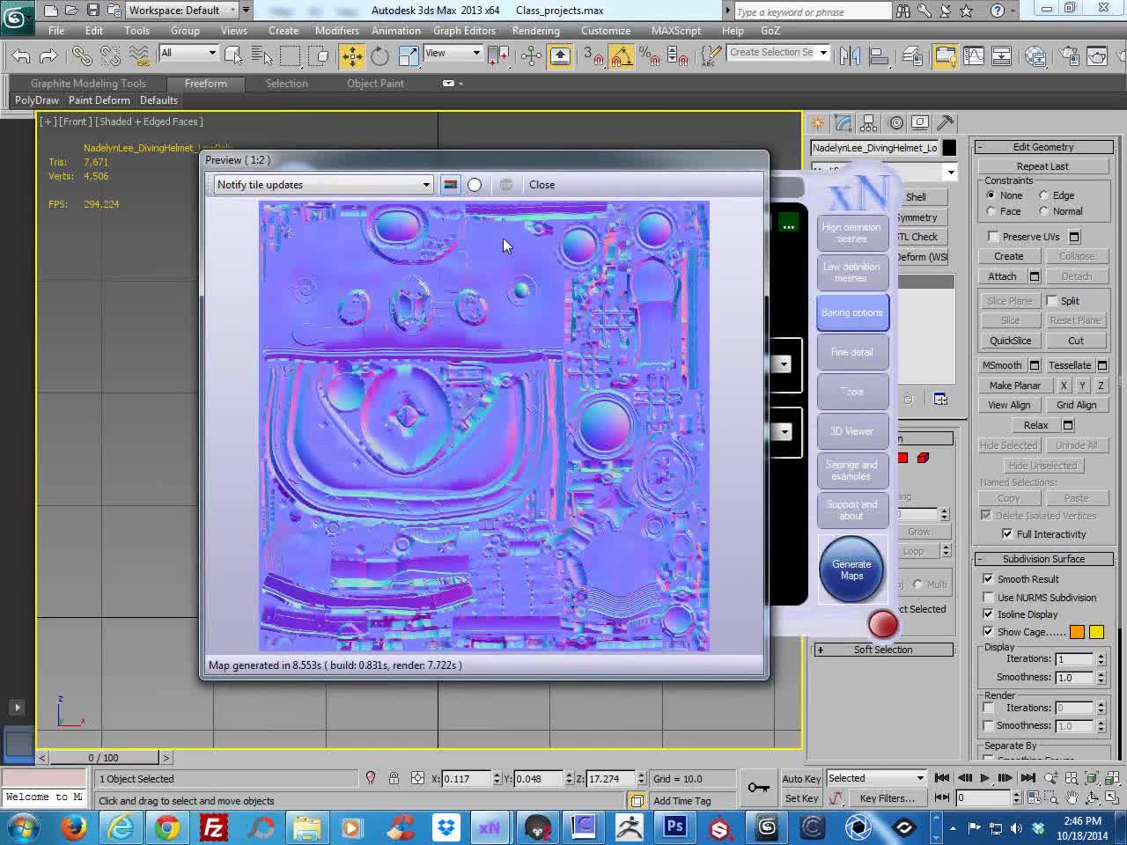Viewport: 1127px width, 845px height.
Task: Switch to the Freeform ribbon tab
Action: [205, 84]
